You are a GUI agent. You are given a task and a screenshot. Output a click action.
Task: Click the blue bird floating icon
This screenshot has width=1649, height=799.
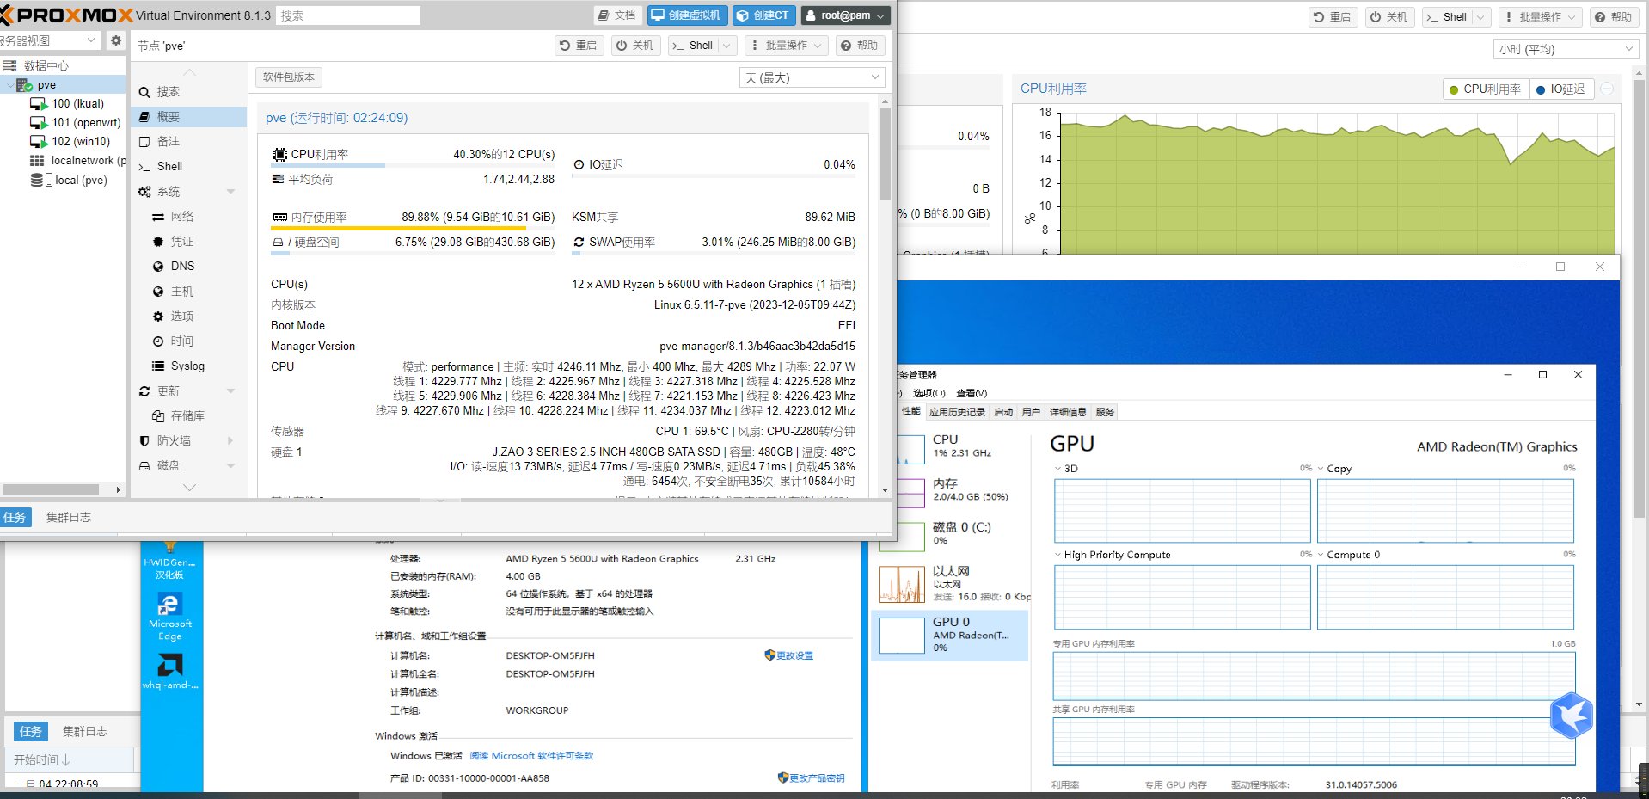click(x=1572, y=716)
